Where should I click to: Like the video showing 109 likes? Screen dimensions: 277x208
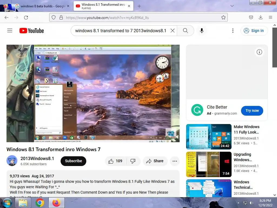coord(116,161)
